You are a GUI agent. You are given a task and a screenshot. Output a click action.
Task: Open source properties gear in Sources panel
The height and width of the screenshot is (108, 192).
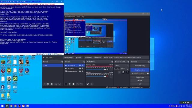click(73, 84)
